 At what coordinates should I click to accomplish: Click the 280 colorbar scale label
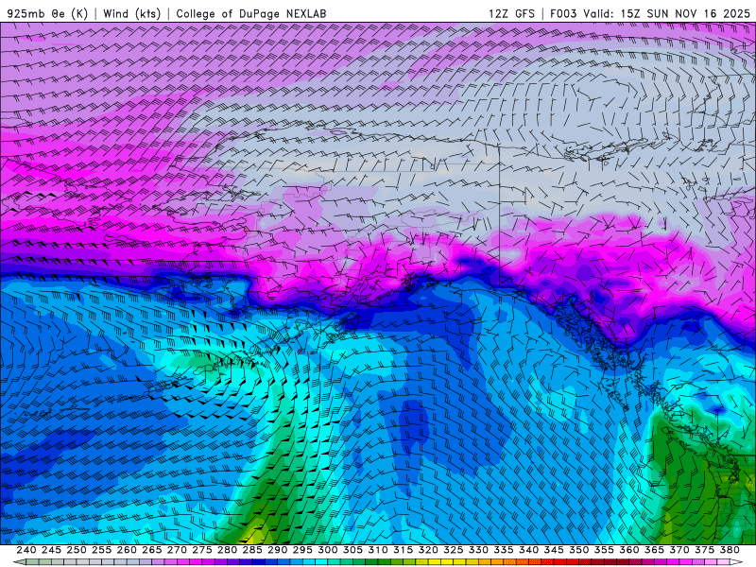227,550
